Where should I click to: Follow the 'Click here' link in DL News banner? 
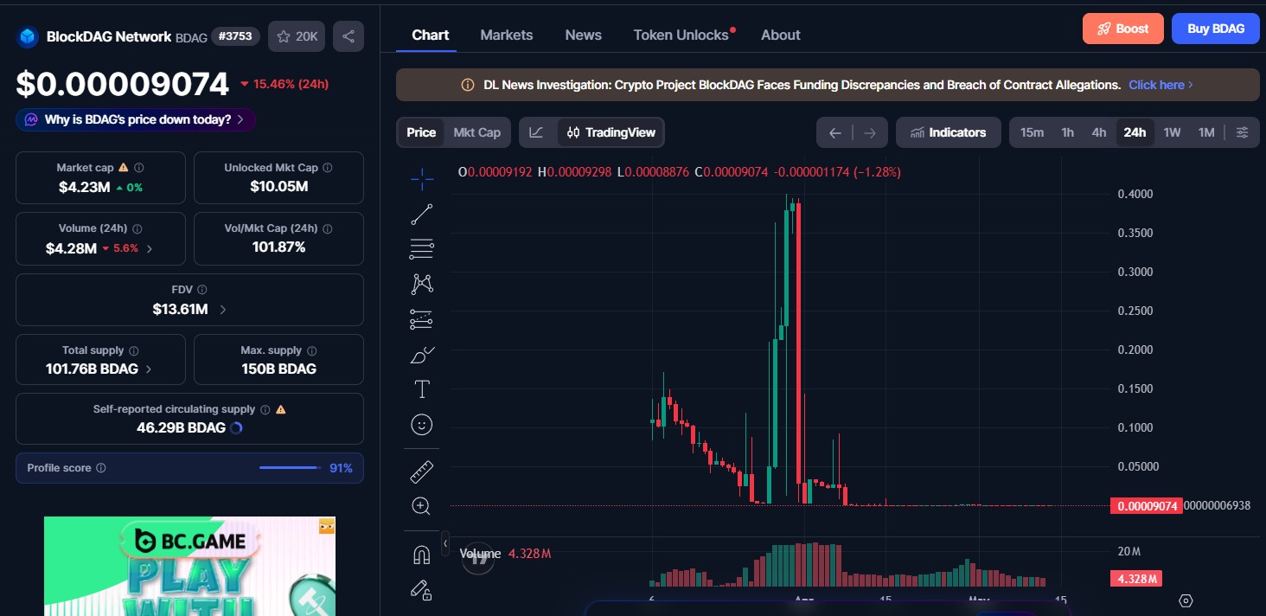point(1160,85)
